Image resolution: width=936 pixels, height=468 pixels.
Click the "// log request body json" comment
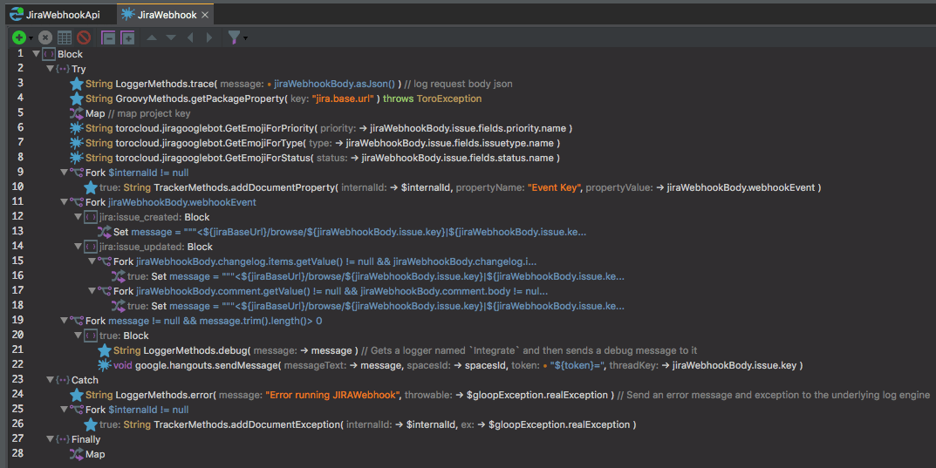(459, 84)
